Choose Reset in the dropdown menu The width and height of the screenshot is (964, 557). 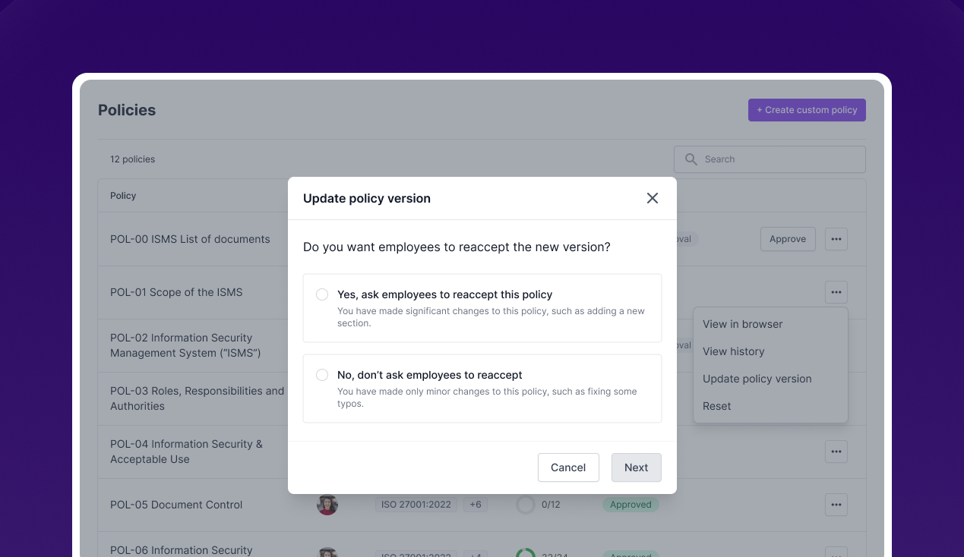click(716, 406)
